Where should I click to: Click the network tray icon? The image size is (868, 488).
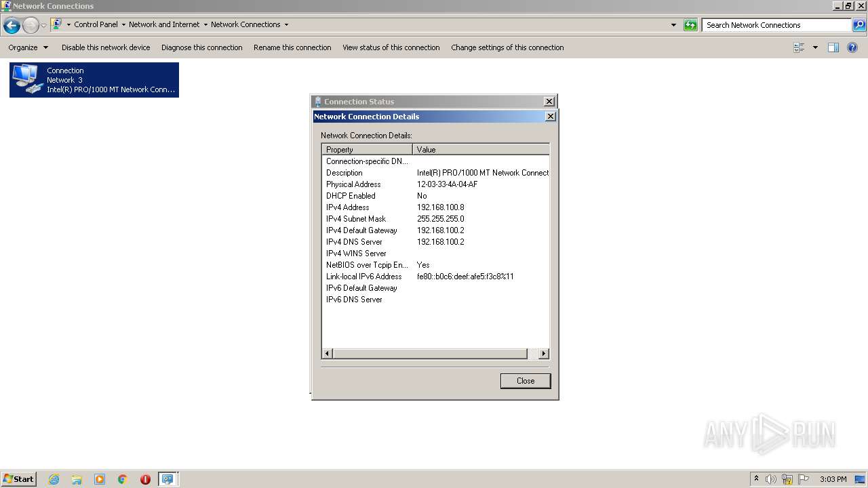787,479
